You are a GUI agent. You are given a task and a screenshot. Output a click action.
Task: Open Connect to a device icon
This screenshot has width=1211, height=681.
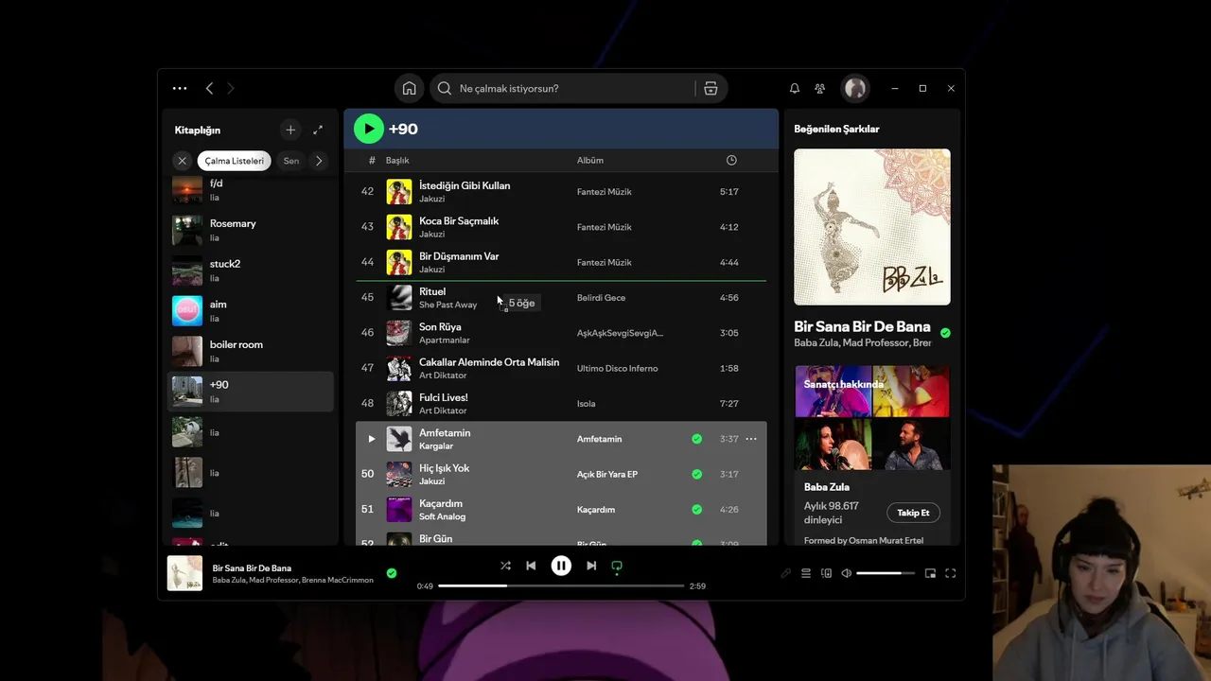pos(826,573)
